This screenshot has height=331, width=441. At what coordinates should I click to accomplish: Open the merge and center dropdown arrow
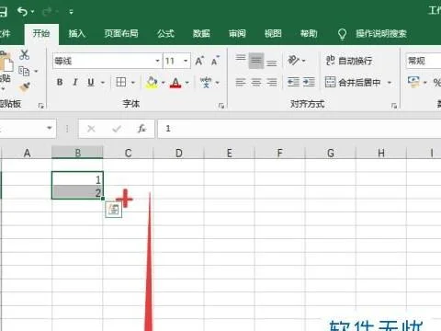[390, 83]
